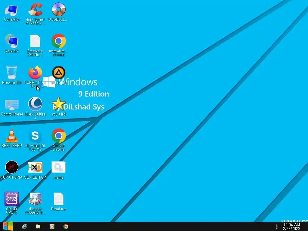This screenshot has height=231, width=308.
Task: Open the Start menu button
Action: (8, 226)
